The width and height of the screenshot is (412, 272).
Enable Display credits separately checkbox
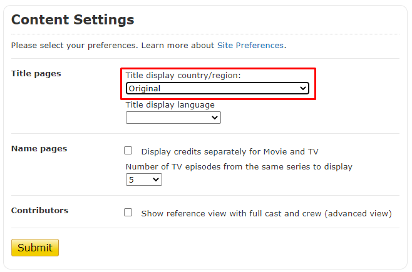click(x=128, y=151)
